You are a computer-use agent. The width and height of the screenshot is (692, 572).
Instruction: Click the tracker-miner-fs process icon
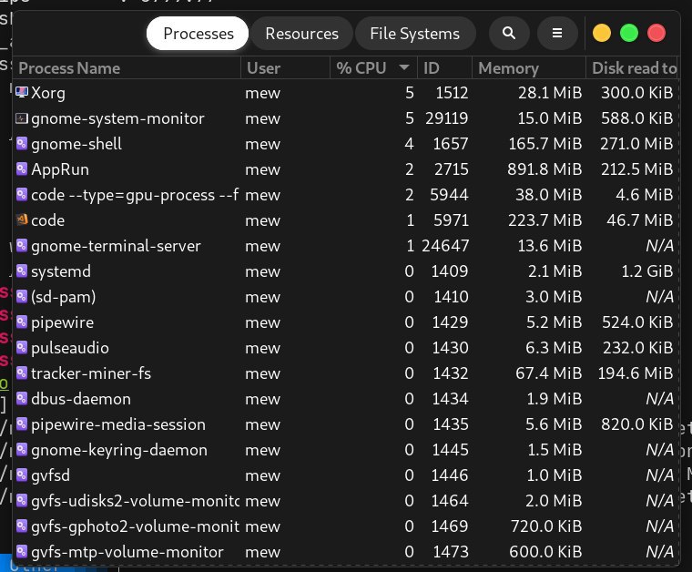tap(22, 373)
